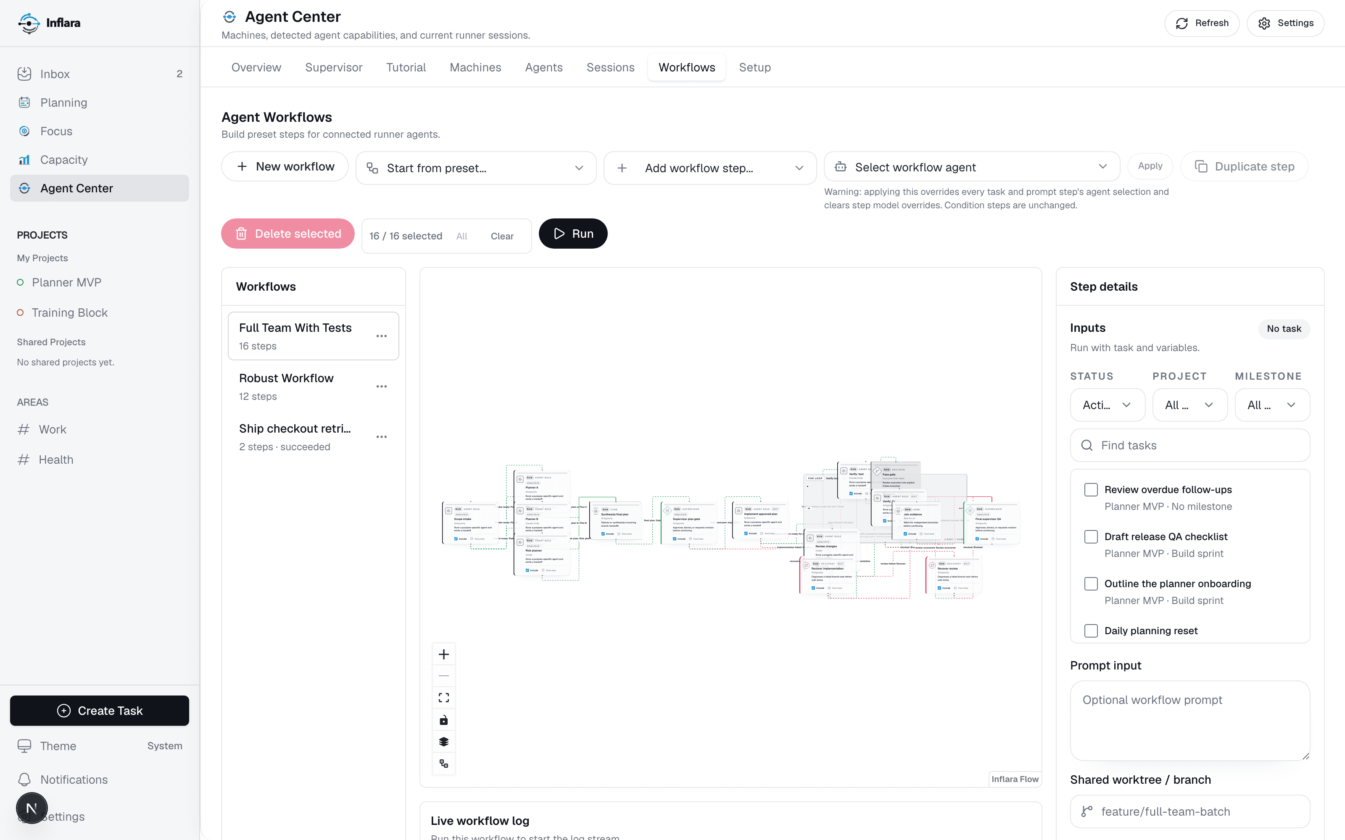
Task: Click Clear selection button
Action: [x=502, y=236]
